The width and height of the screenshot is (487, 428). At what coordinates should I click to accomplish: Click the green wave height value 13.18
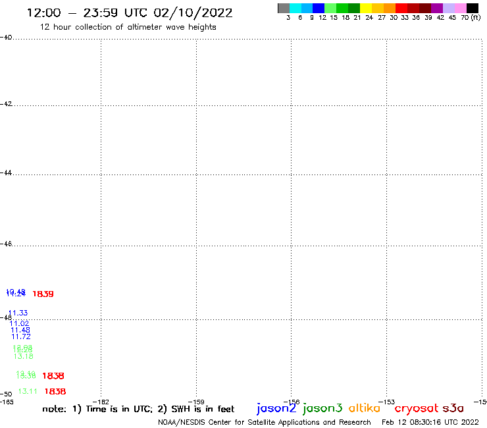(x=24, y=356)
